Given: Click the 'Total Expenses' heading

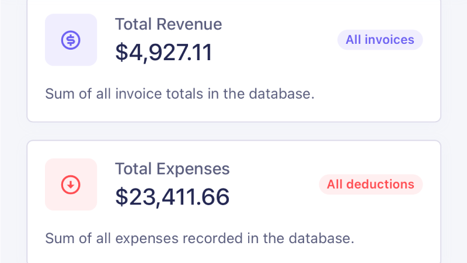Looking at the screenshot, I should (x=172, y=169).
